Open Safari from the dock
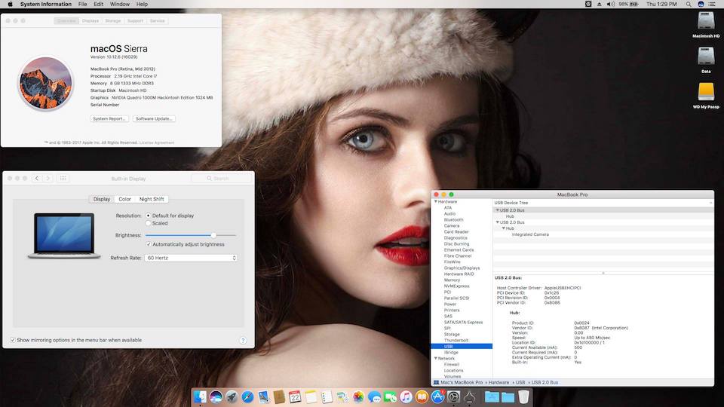Screen dimensions: 724x407 248,396
